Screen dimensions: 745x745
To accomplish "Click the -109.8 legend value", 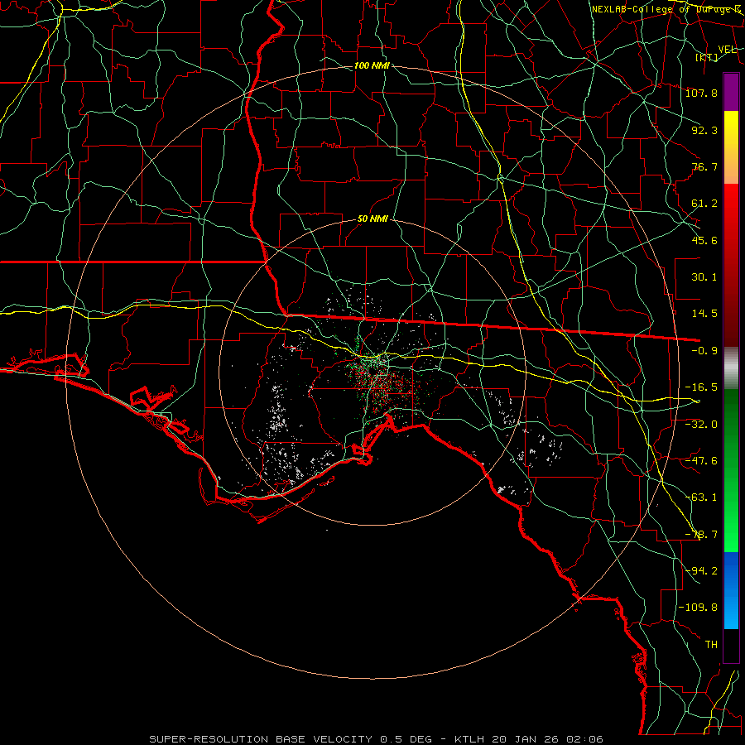I will (698, 608).
